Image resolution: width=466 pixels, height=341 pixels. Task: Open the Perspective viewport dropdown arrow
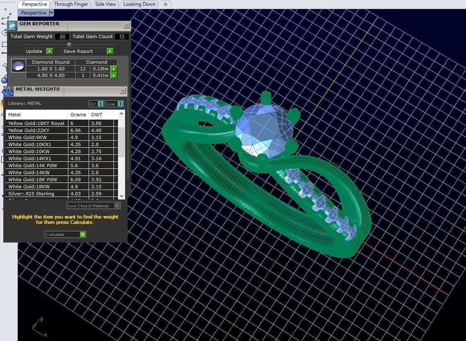click(x=51, y=13)
